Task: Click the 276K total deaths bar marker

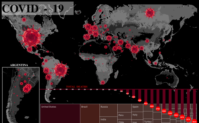Action: pos(158,109)
